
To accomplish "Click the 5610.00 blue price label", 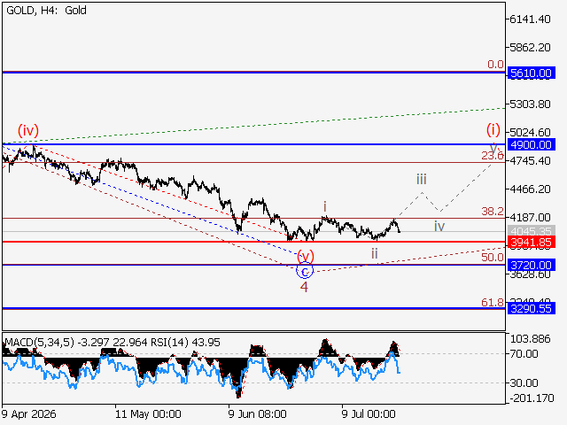I will (531, 73).
